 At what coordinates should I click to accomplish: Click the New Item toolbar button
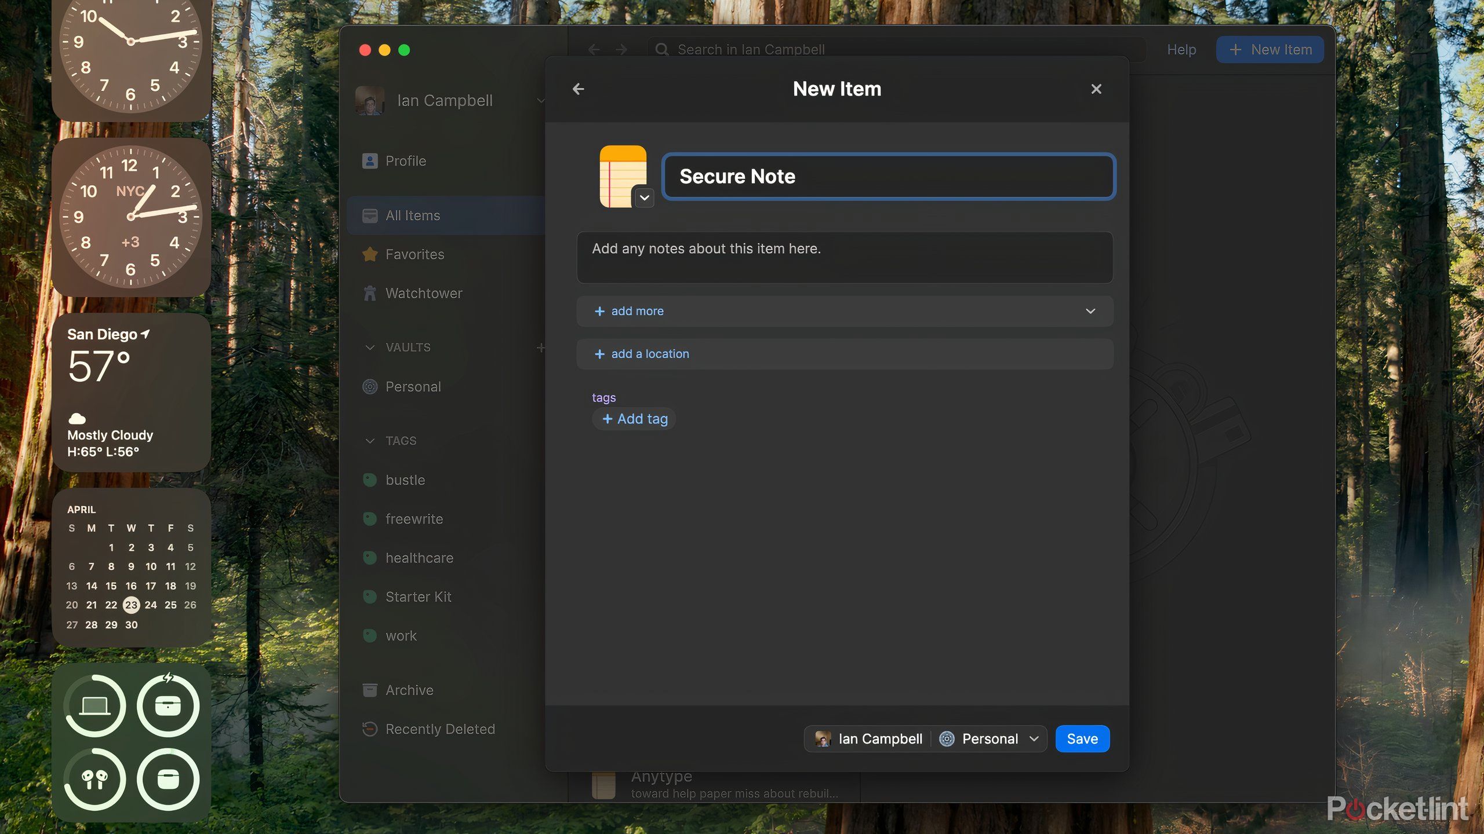coord(1270,50)
